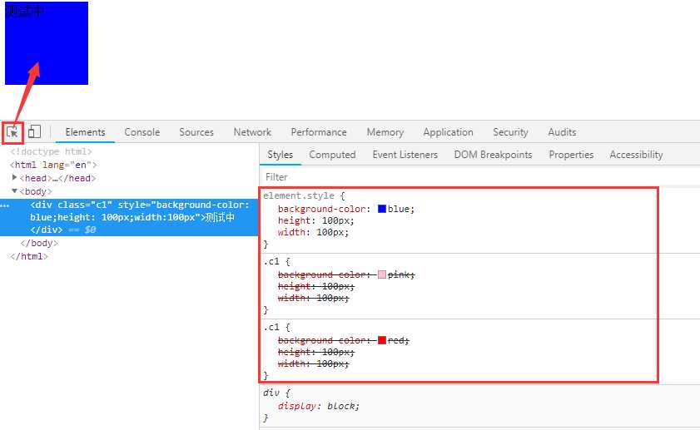Image resolution: width=700 pixels, height=430 pixels.
Task: Click the Filter styles input field
Action: pos(479,177)
